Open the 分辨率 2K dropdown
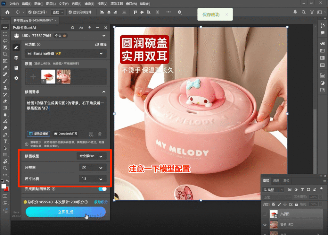The height and width of the screenshot is (235, 328). tap(93, 167)
